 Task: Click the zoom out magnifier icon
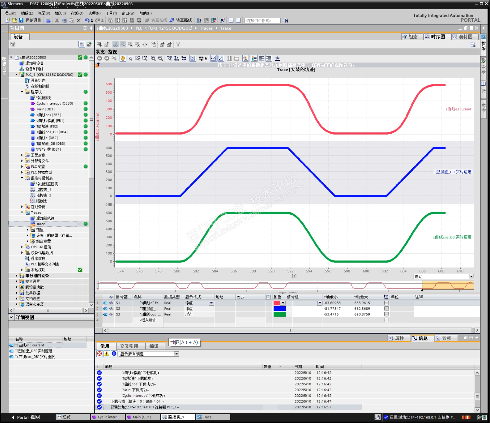[161, 58]
